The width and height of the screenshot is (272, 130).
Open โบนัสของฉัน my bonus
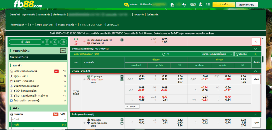[x=152, y=15]
